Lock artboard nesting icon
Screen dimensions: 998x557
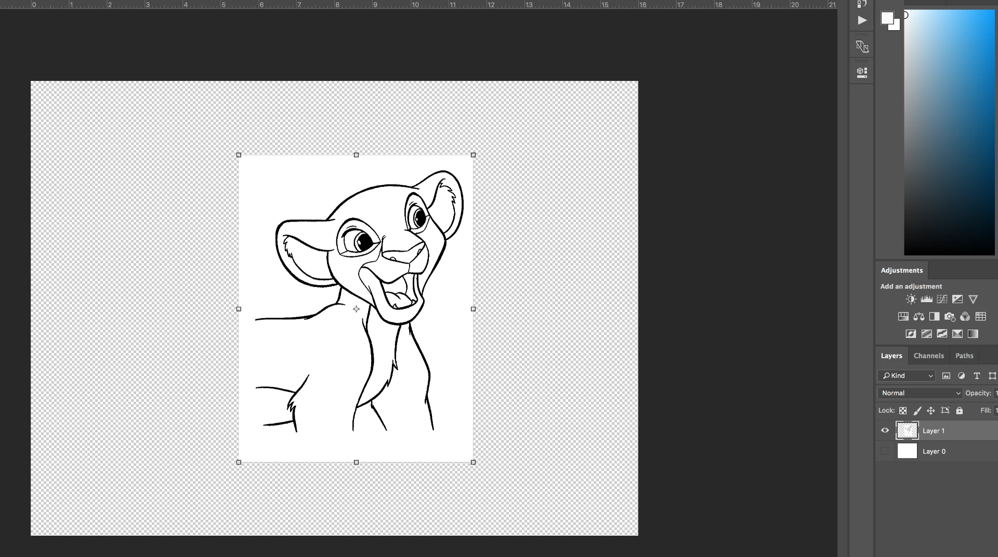[945, 411]
